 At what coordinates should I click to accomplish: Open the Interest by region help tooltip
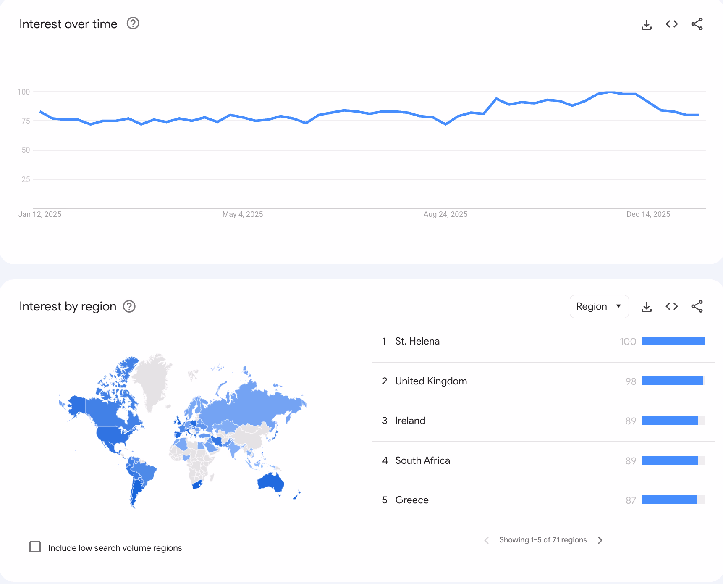coord(129,306)
